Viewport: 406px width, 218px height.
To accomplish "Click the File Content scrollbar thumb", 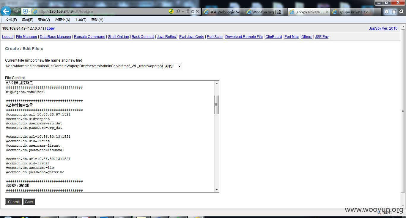I will (x=217, y=105).
